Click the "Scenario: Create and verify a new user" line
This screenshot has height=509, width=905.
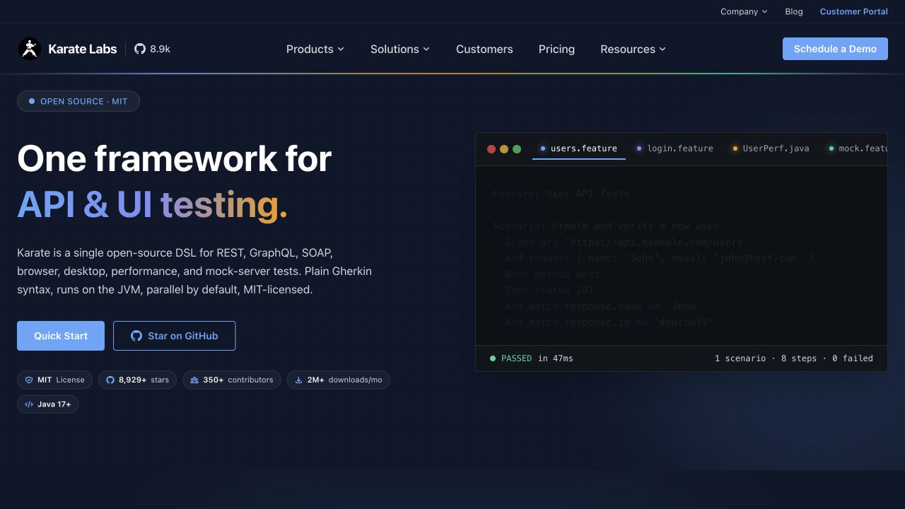tap(606, 226)
